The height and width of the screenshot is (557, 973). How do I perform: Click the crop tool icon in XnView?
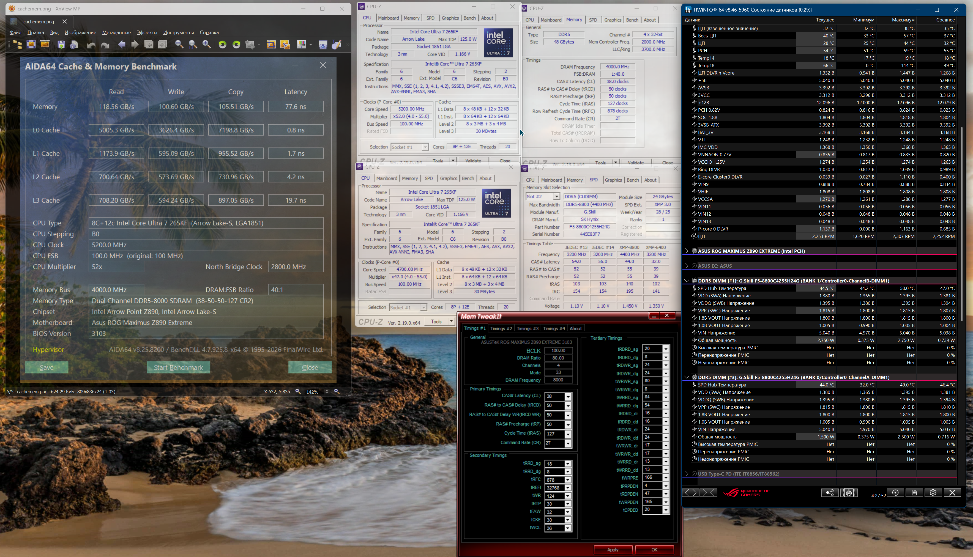[271, 44]
